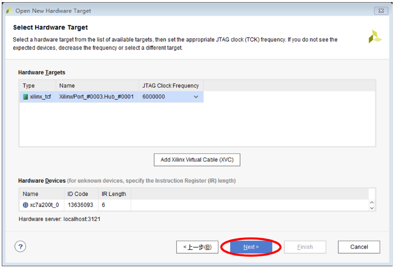This screenshot has width=393, height=268.
Task: Click the IR Length column header
Action: 115,194
